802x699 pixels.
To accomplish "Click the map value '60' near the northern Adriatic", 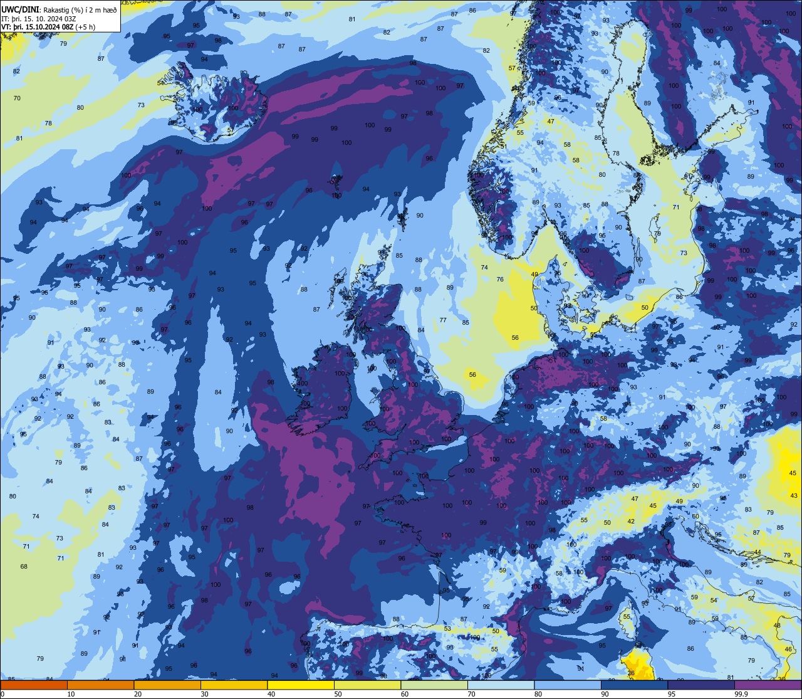I will 695,516.
